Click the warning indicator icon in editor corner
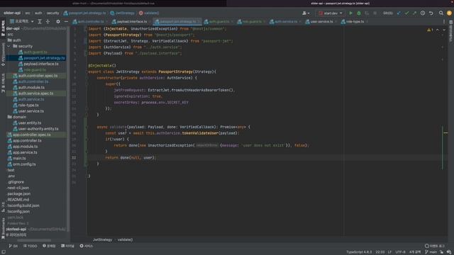Viewport: 454px width, 255px height. pos(430,30)
